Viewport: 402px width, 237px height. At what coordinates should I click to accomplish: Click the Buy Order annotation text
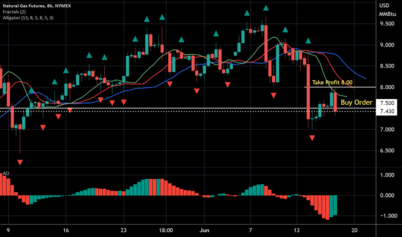tap(356, 103)
